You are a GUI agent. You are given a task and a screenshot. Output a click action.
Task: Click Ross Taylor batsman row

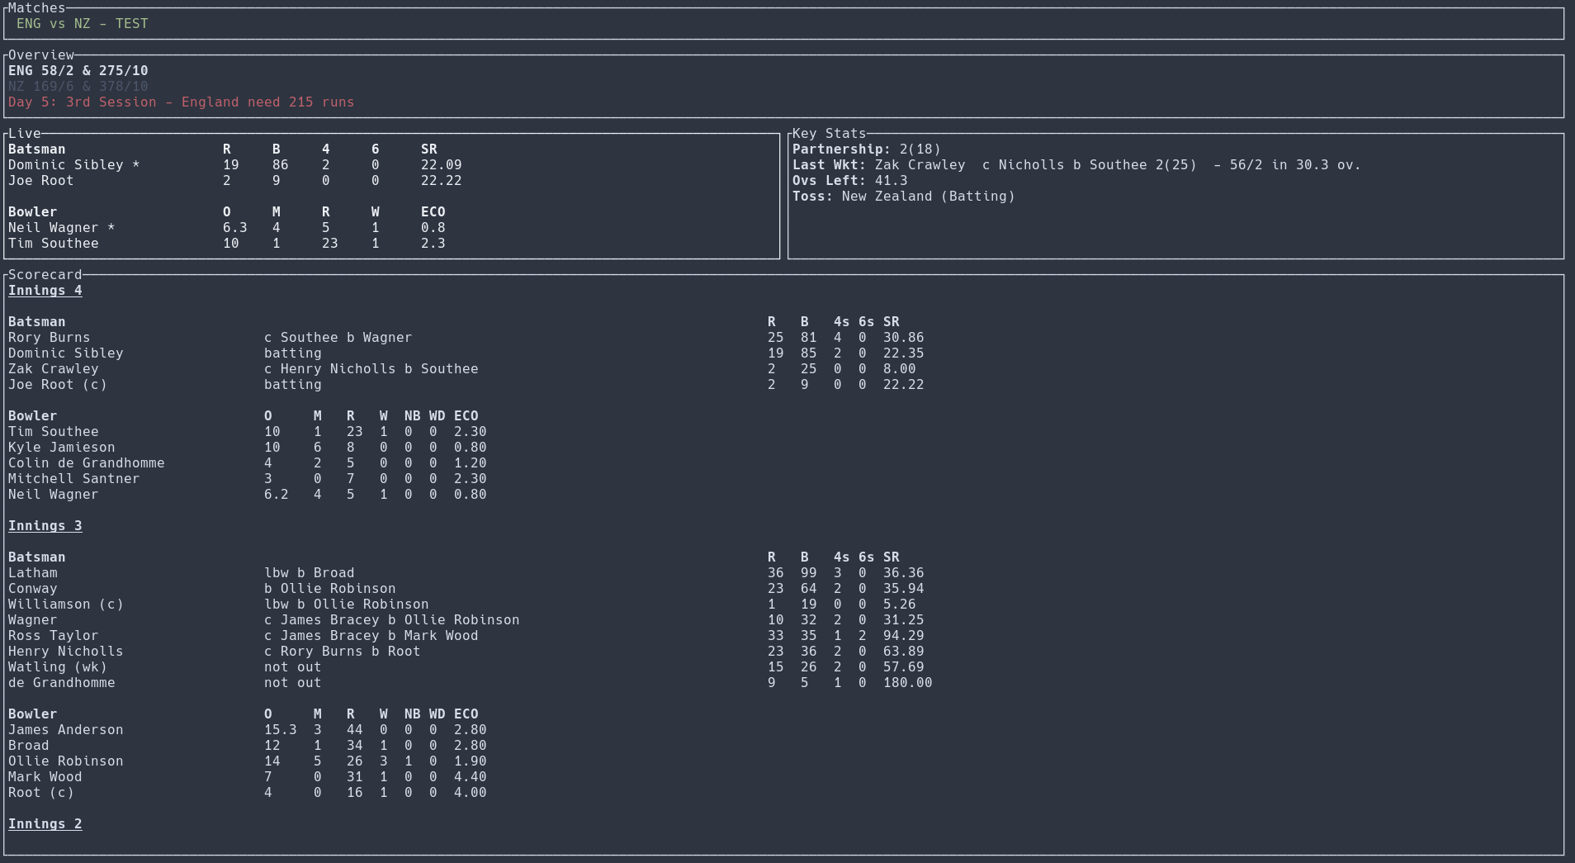tap(466, 636)
